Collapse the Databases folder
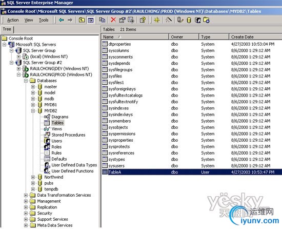The image size is (282, 229). pyautogui.click(x=26, y=81)
